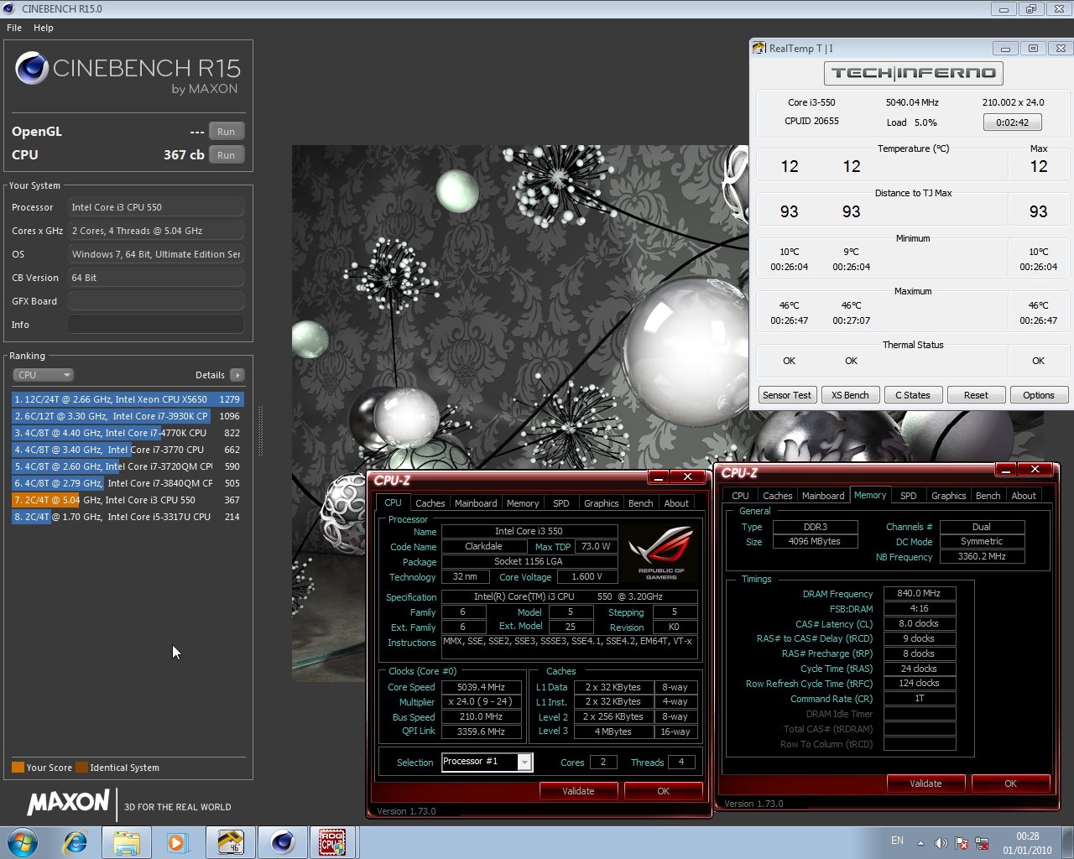
Task: Launch Internet Explorer from the taskbar
Action: coord(76,841)
